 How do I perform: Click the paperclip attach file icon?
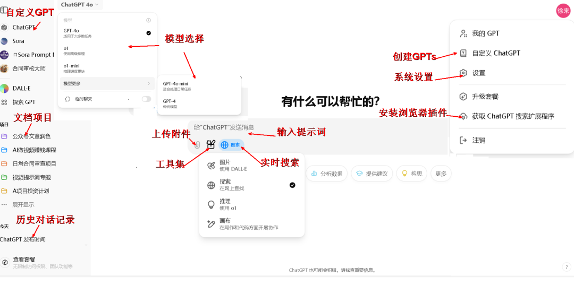[197, 145]
